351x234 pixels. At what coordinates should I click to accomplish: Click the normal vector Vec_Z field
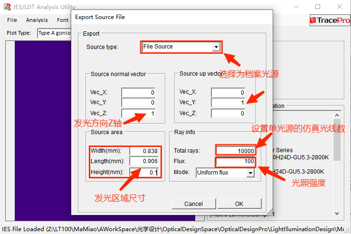138,113
